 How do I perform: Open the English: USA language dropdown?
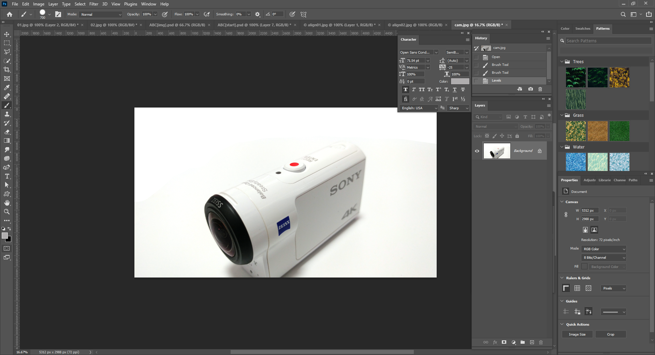pyautogui.click(x=419, y=108)
